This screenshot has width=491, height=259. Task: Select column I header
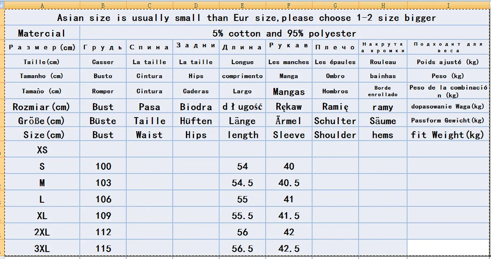click(448, 5)
